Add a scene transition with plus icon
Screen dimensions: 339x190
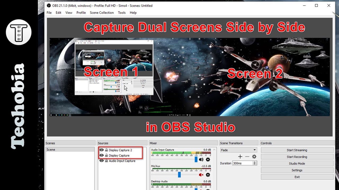point(240,156)
